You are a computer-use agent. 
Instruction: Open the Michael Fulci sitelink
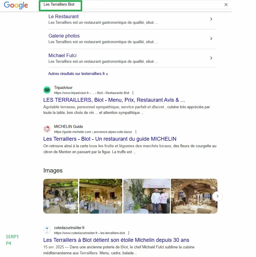click(x=62, y=55)
